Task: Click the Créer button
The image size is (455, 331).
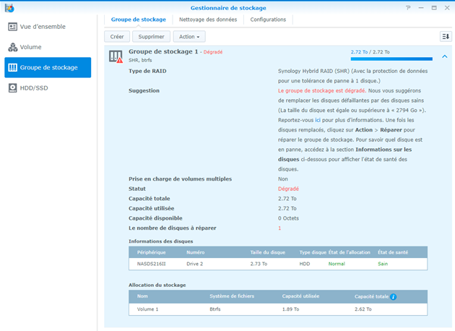Action: pyautogui.click(x=117, y=37)
